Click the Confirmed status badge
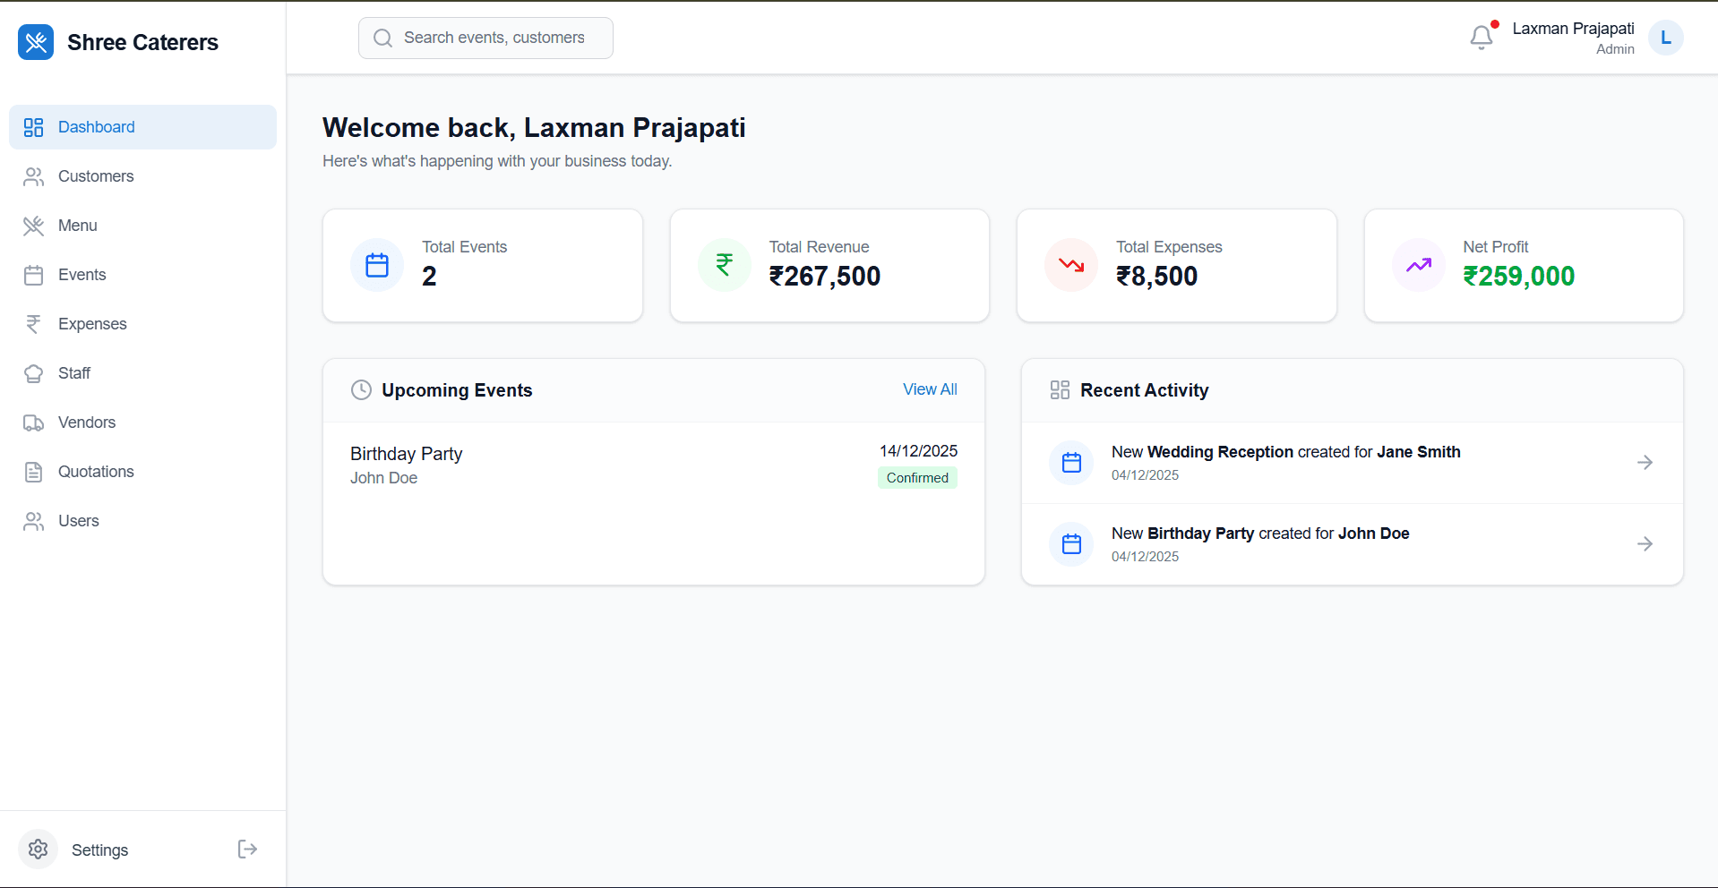 [x=917, y=477]
